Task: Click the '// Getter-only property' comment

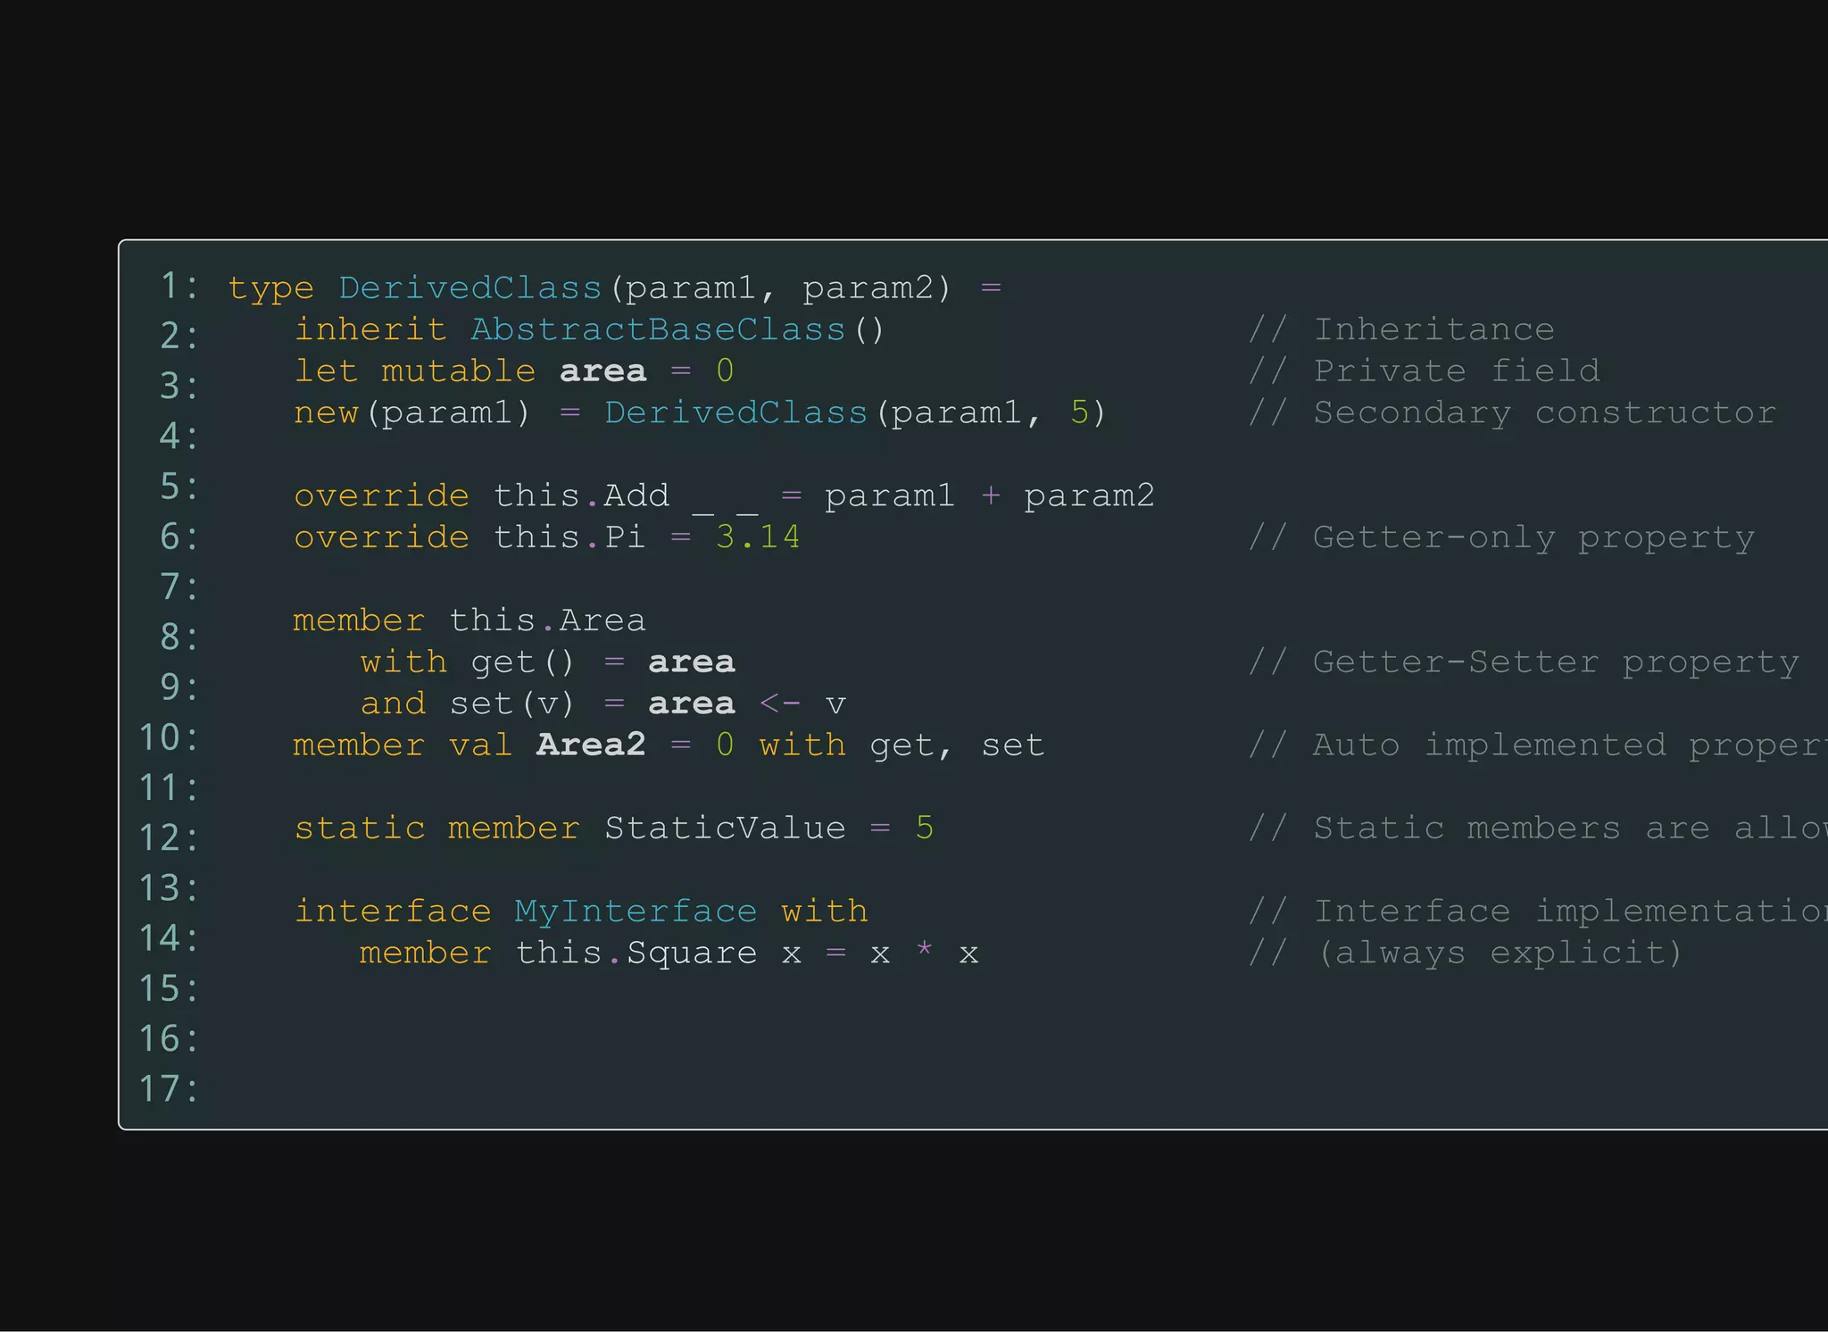Action: pyautogui.click(x=1501, y=537)
